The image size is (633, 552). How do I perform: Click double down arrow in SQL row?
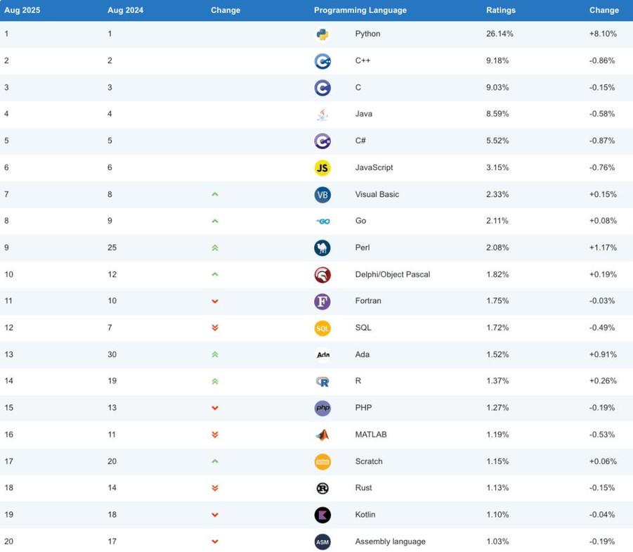point(215,328)
